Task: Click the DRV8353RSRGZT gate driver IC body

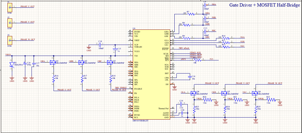Action: pyautogui.click(x=151, y=74)
